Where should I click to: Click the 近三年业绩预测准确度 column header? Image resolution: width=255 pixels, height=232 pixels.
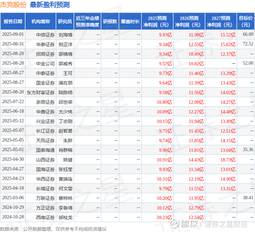pos(87,21)
